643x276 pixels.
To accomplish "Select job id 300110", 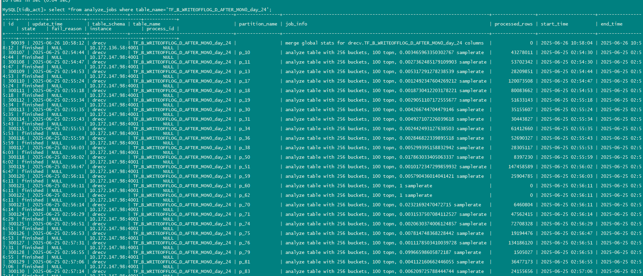I will coord(16,81).
